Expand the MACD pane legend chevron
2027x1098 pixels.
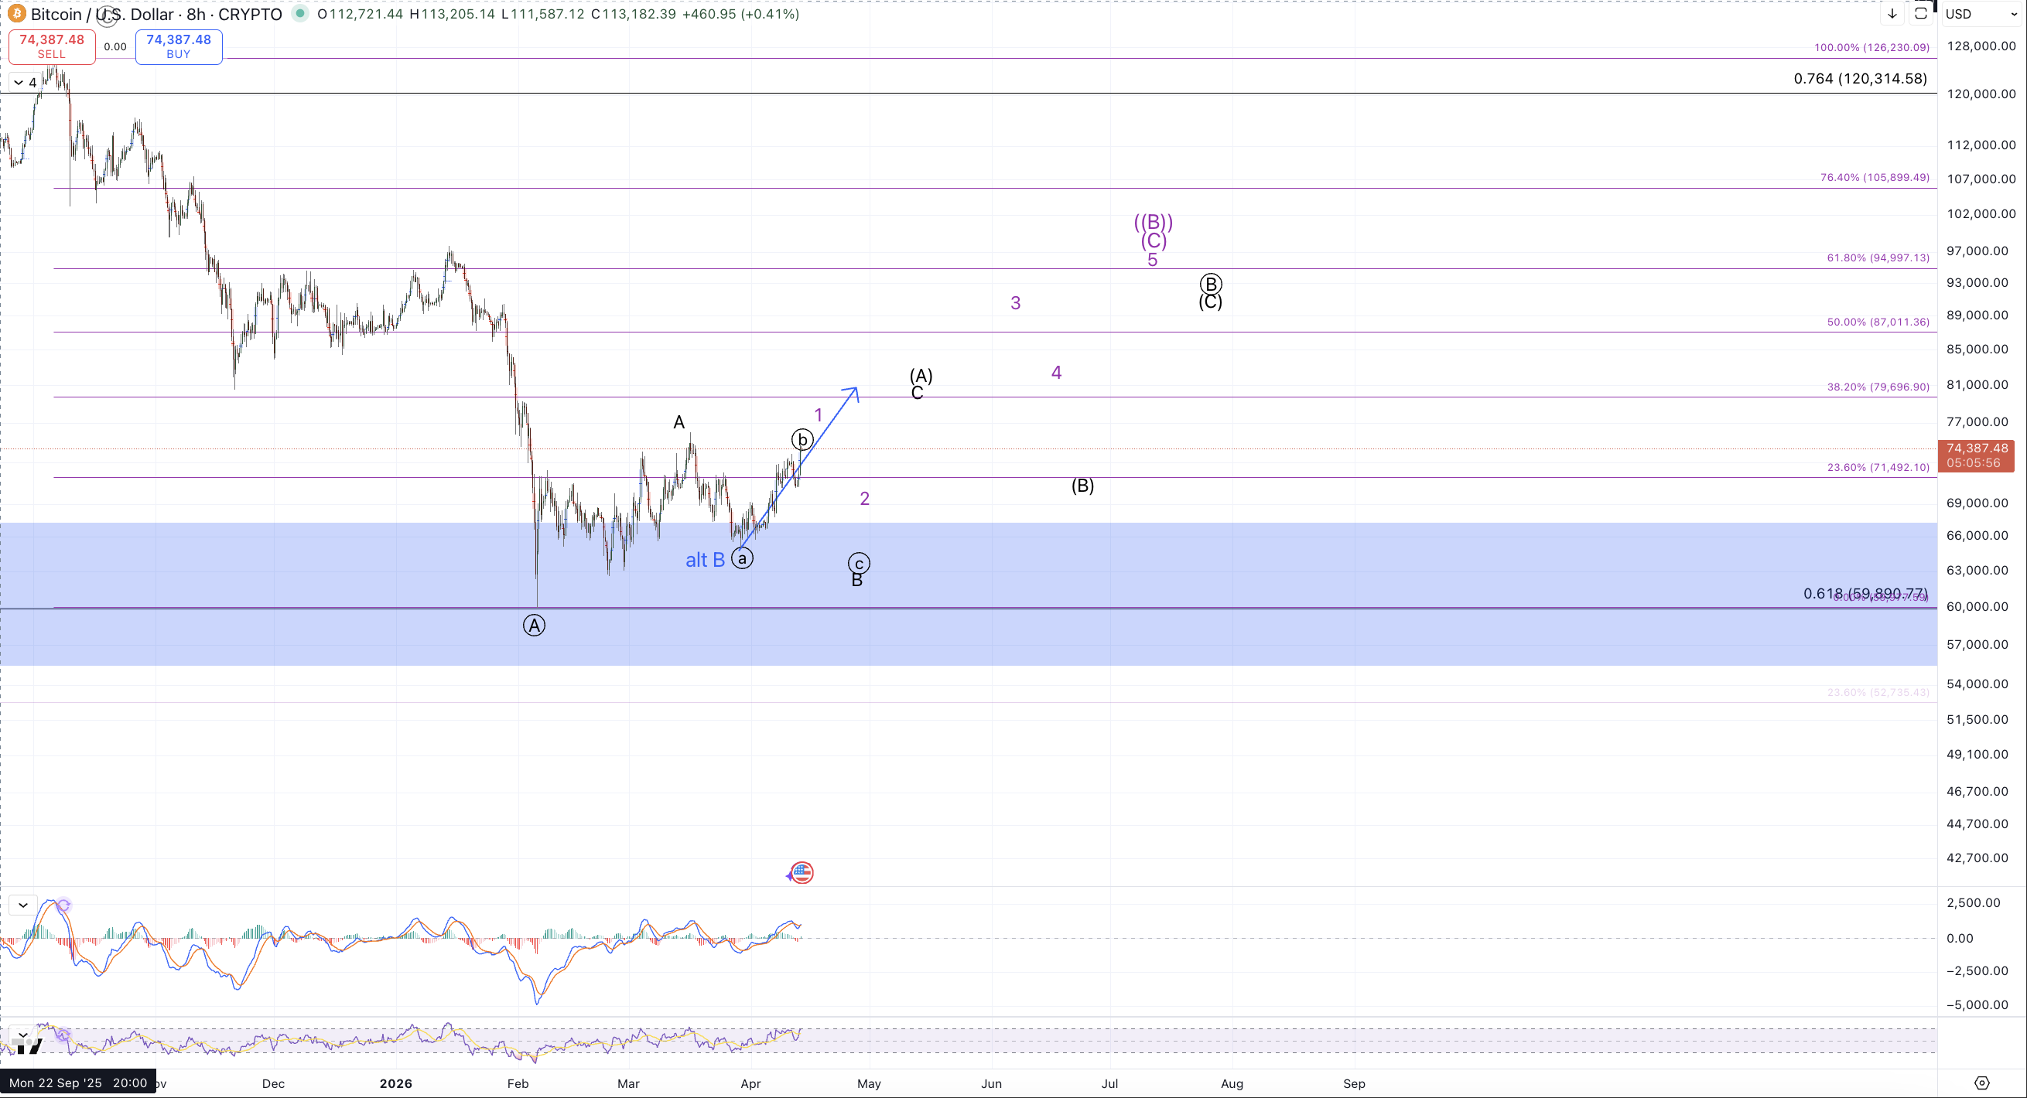click(22, 905)
